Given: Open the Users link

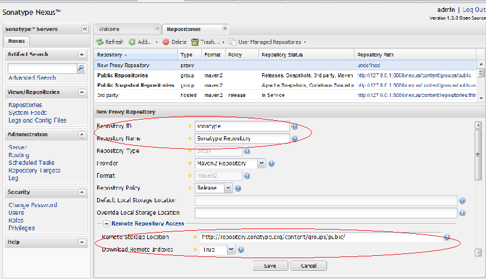Looking at the screenshot, I should click(16, 213).
